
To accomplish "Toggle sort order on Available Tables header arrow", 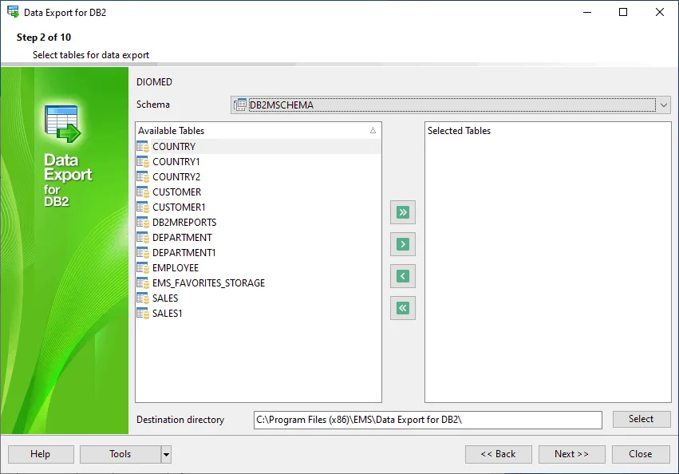I will coord(373,130).
